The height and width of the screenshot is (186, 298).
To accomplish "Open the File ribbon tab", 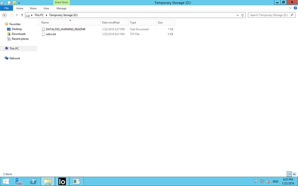I will [x=6, y=8].
